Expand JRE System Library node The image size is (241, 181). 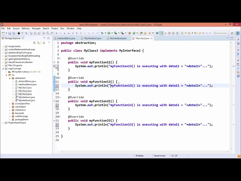click(x=6, y=72)
